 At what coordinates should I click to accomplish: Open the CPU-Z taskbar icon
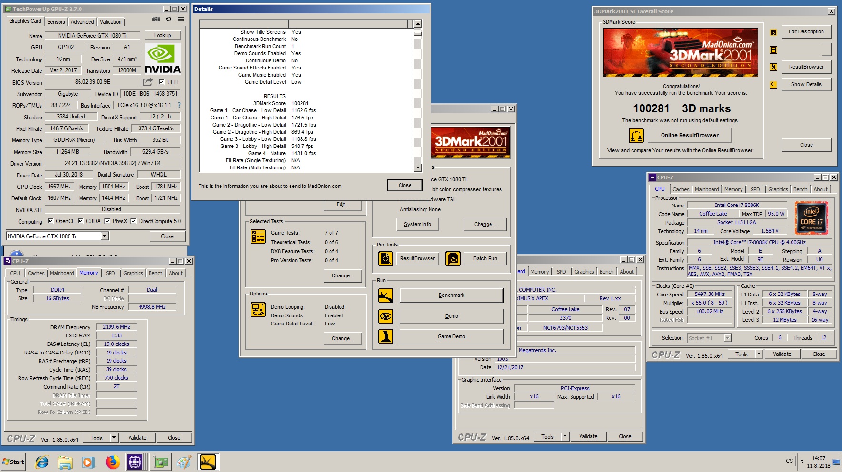(135, 462)
